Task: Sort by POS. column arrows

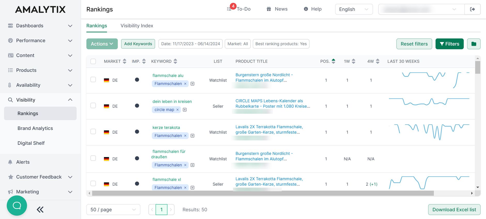Action: pyautogui.click(x=333, y=61)
